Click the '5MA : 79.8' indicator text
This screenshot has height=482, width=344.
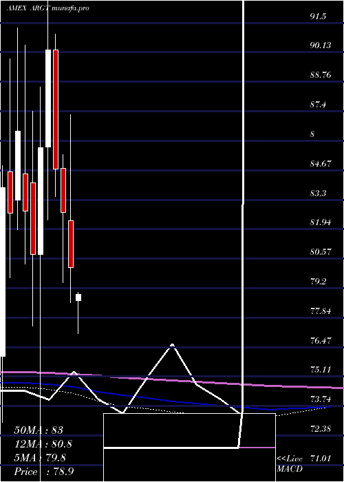(x=40, y=458)
